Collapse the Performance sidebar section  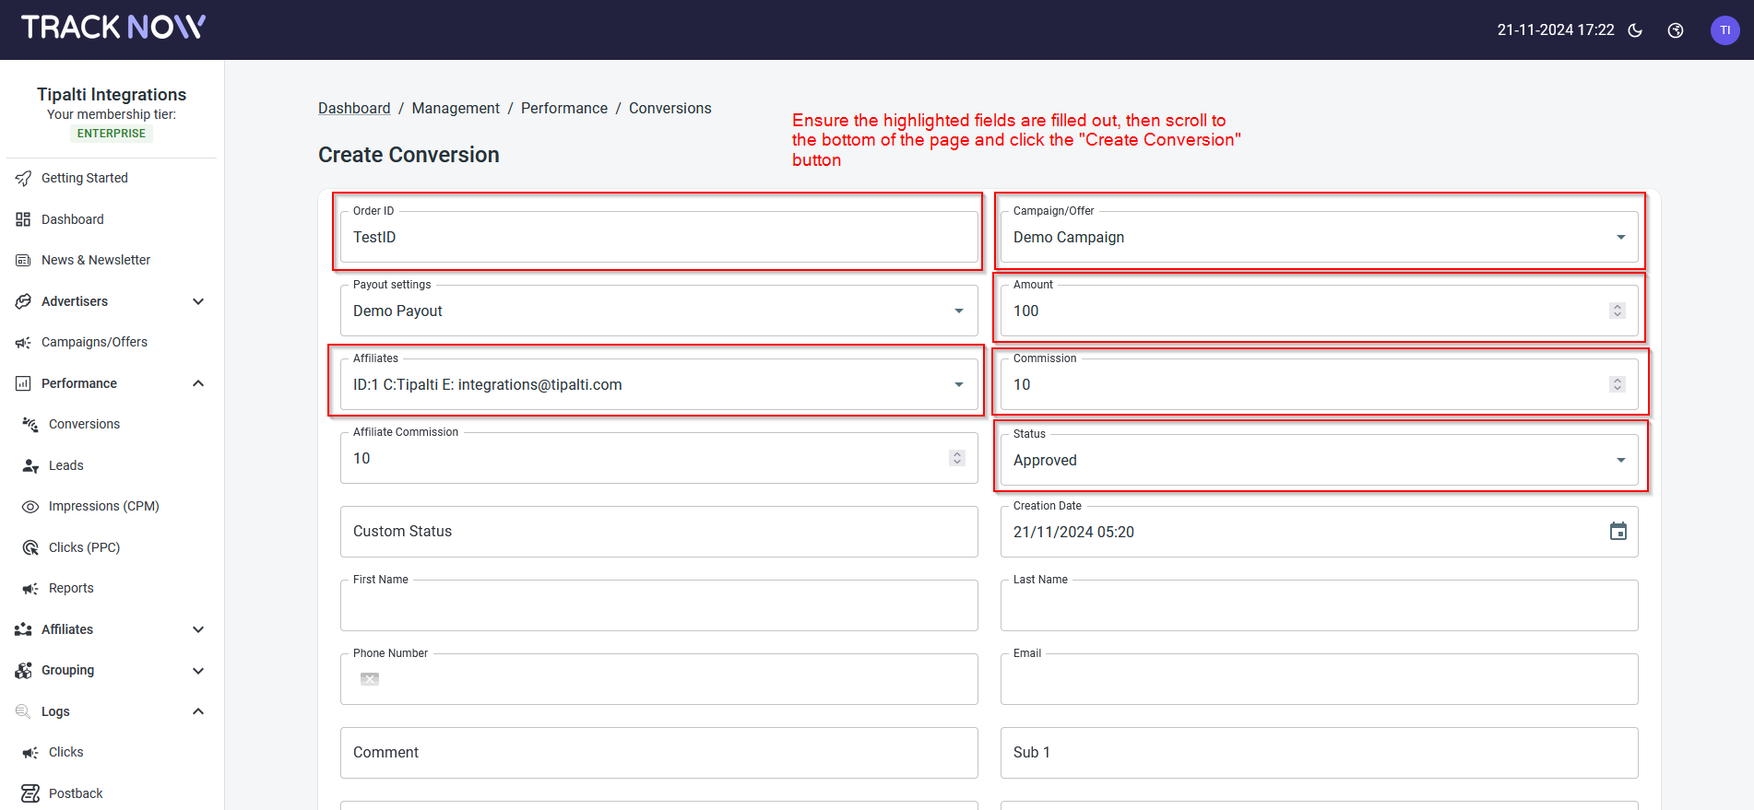tap(197, 383)
